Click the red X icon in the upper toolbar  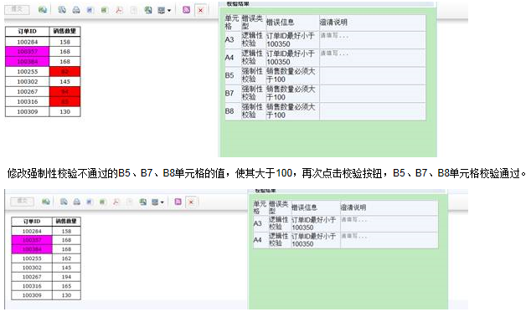[200, 10]
